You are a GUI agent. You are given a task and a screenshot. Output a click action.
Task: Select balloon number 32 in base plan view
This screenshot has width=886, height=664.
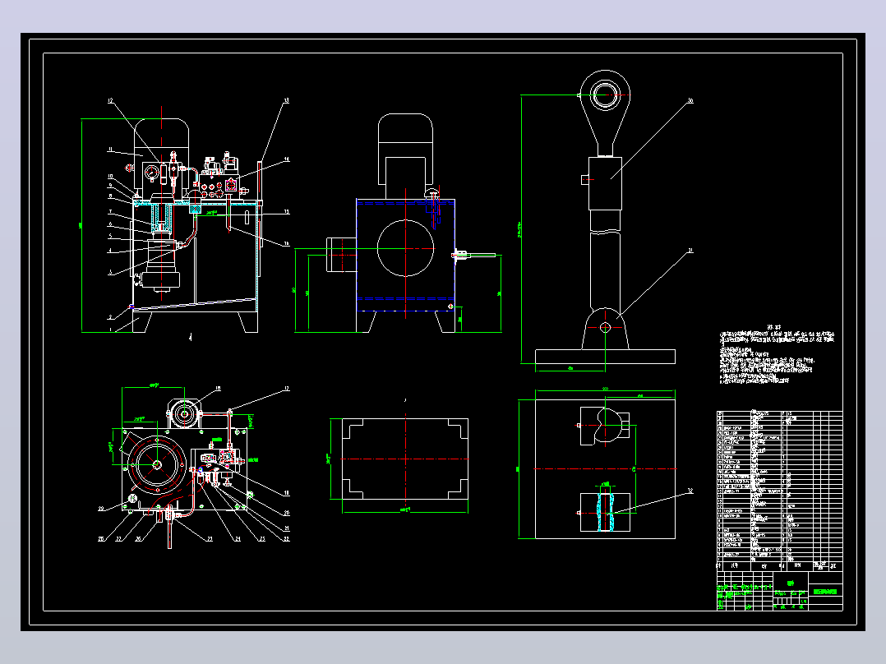coord(690,491)
